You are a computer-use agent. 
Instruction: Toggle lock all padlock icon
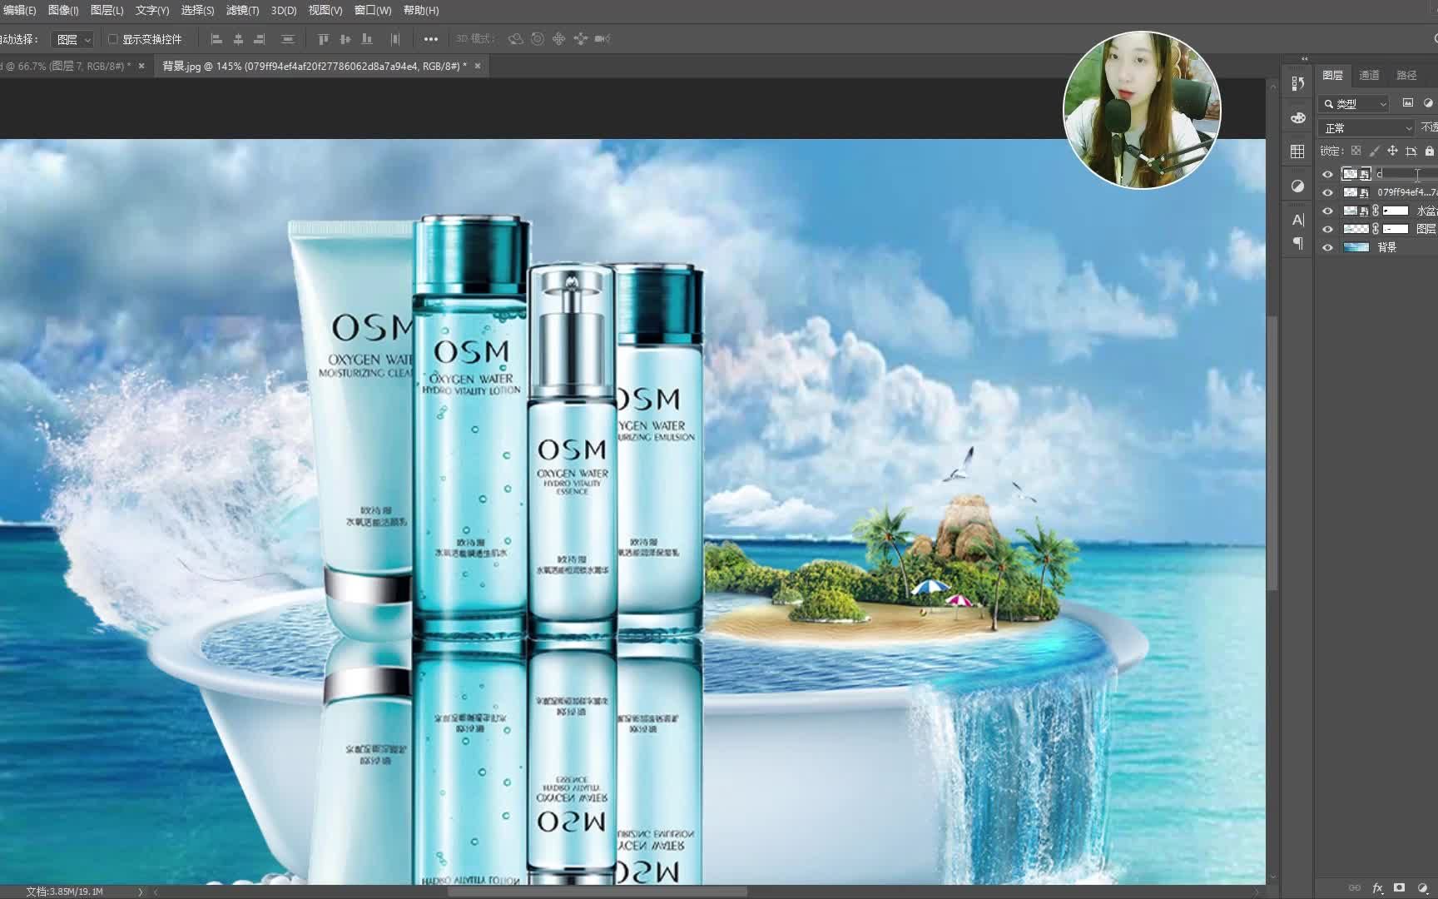tap(1429, 151)
